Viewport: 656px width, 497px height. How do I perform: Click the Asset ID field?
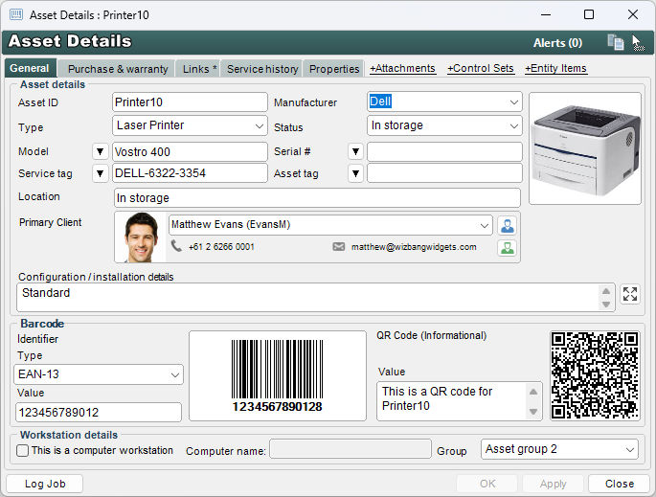coord(190,102)
